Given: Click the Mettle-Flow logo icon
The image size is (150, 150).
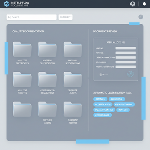Looking at the screenshot, I should click(7, 4).
